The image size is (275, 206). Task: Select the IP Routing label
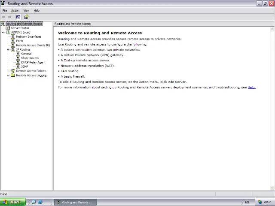pos(23,50)
